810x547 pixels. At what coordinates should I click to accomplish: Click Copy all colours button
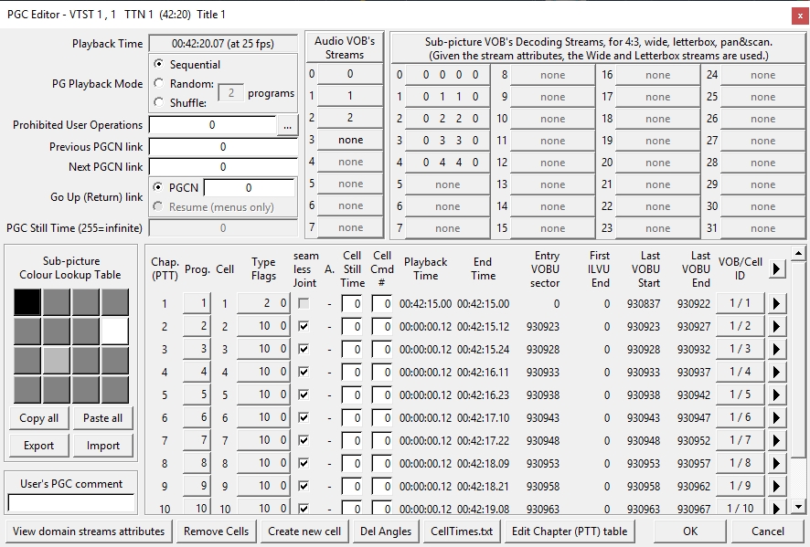38,418
